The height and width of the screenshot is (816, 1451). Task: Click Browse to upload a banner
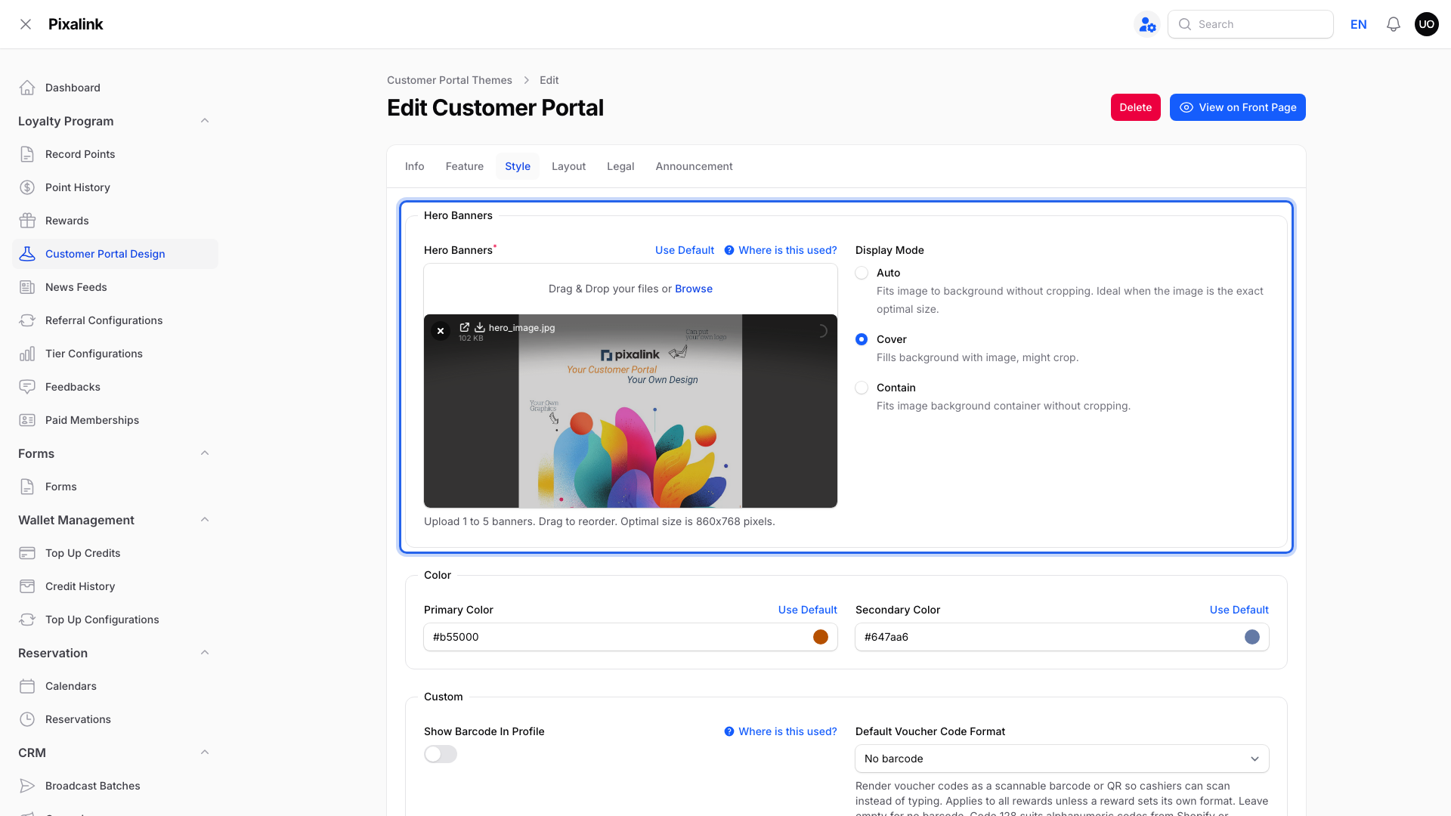pyautogui.click(x=694, y=289)
